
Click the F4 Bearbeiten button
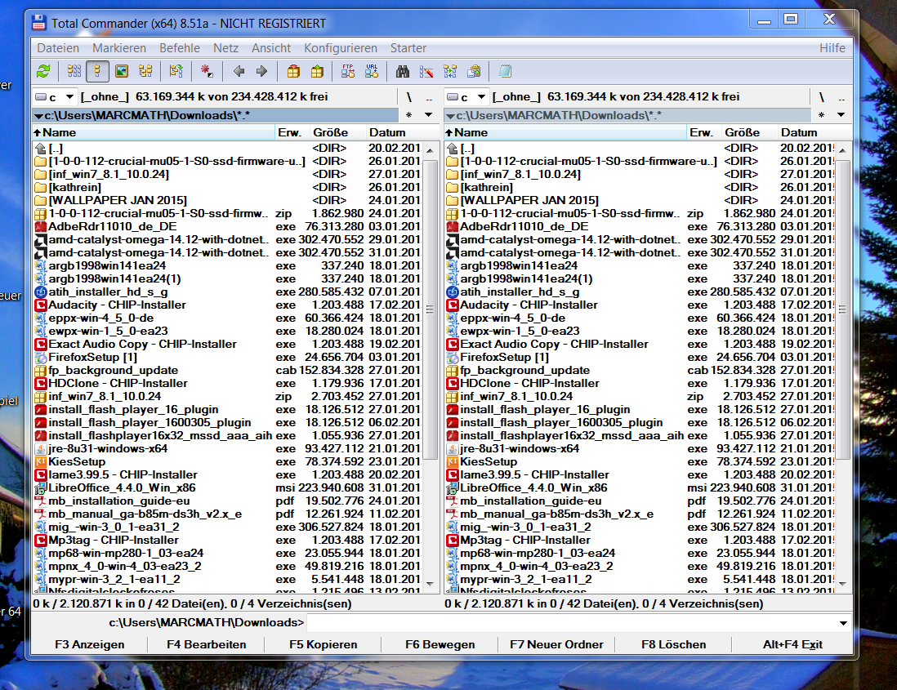(207, 644)
